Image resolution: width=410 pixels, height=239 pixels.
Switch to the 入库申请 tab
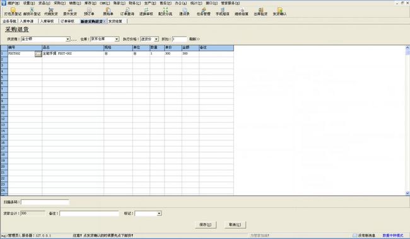tap(26, 21)
